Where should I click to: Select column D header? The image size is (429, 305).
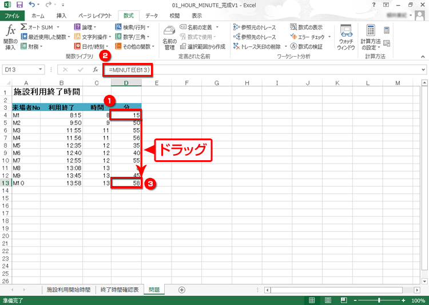point(126,82)
